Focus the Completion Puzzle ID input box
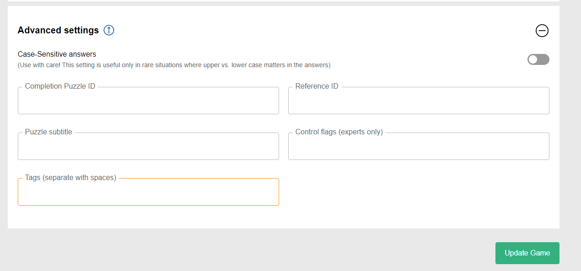The width and height of the screenshot is (581, 271). [148, 101]
